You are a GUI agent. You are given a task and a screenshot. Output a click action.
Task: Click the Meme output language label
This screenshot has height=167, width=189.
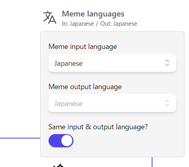(85, 87)
